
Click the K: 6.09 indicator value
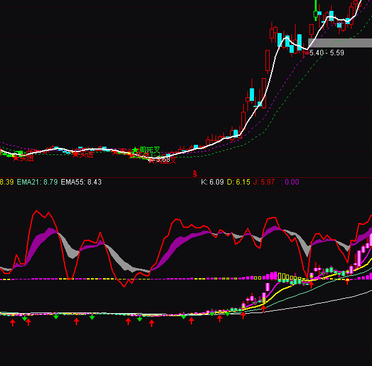coord(212,181)
